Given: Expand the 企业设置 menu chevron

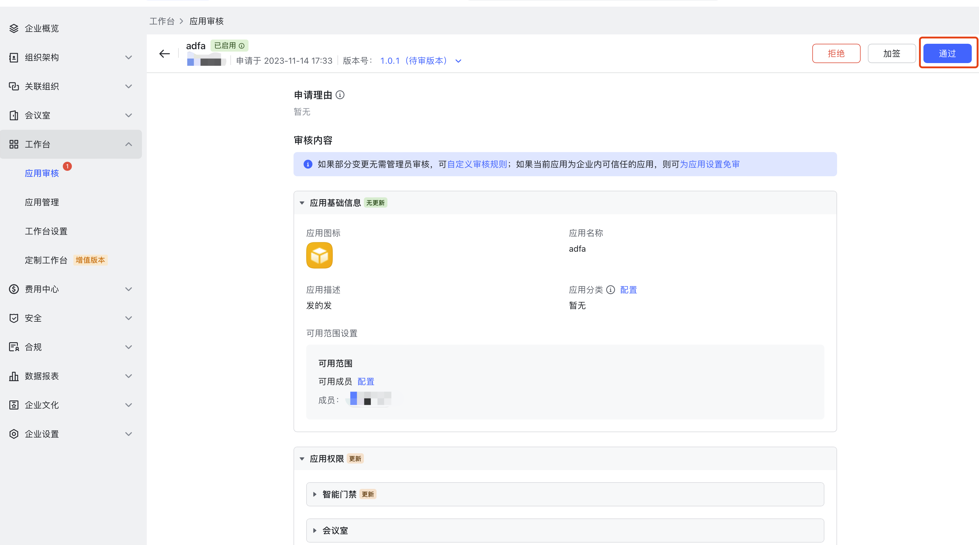Looking at the screenshot, I should point(128,434).
